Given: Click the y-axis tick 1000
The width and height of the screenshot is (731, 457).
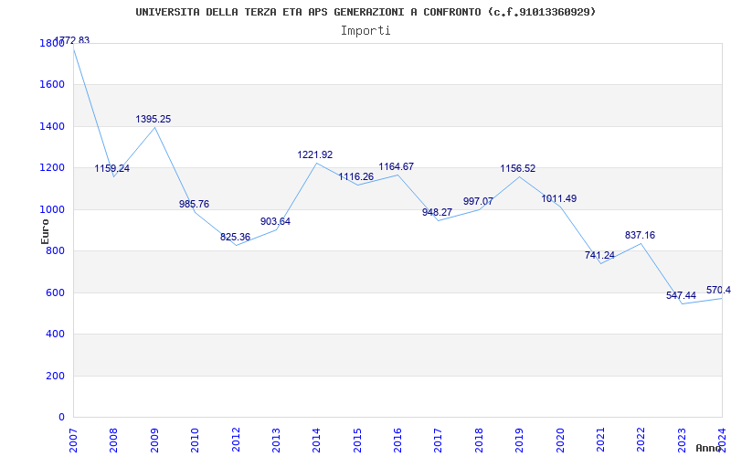Looking at the screenshot, I should point(52,210).
